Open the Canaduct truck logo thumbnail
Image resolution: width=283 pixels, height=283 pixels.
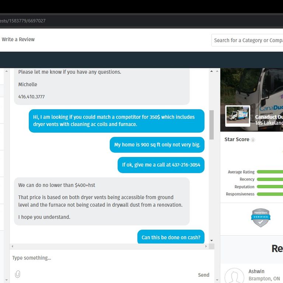[x=237, y=116]
